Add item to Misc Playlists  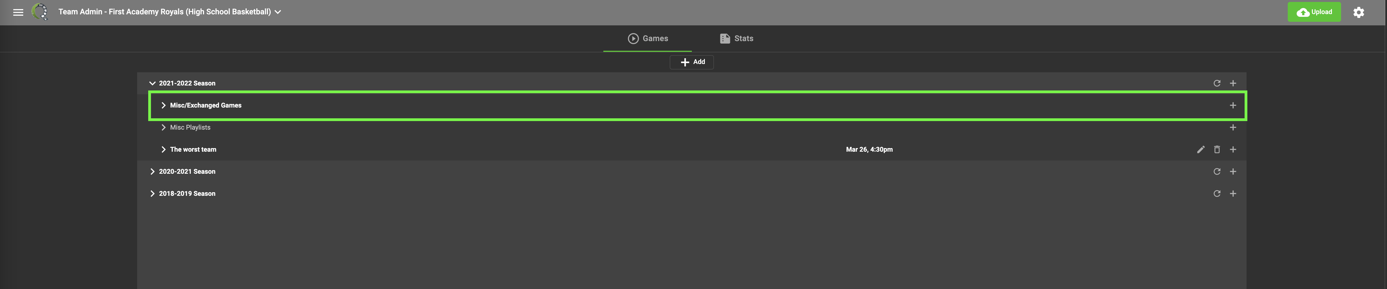point(1232,127)
